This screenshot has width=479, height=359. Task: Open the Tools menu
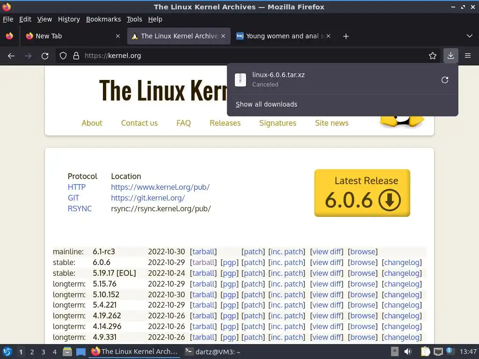134,19
